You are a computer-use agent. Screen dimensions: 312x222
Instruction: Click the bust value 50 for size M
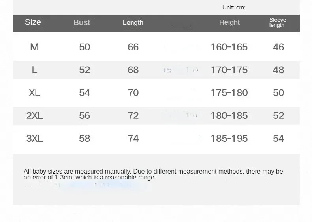(x=85, y=47)
